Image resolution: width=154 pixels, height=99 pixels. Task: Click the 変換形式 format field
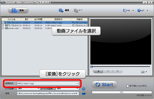48,83
